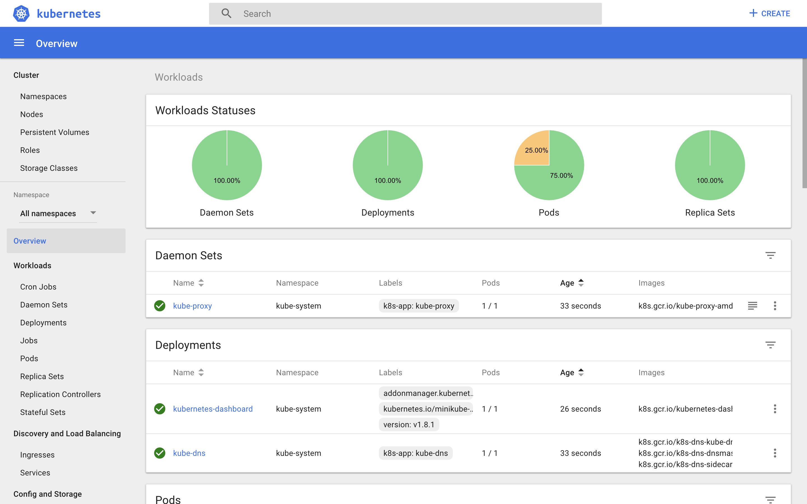Viewport: 807px width, 504px height.
Task: Open Storage Classes in sidebar
Action: tap(49, 168)
